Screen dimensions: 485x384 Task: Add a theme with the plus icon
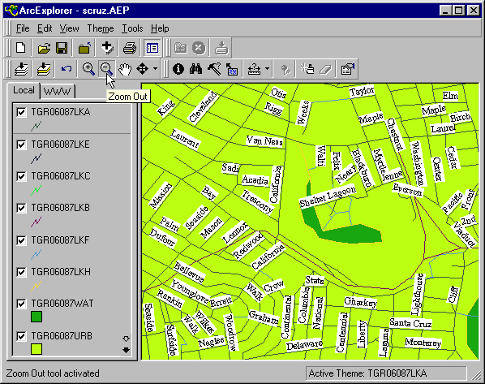[x=107, y=48]
